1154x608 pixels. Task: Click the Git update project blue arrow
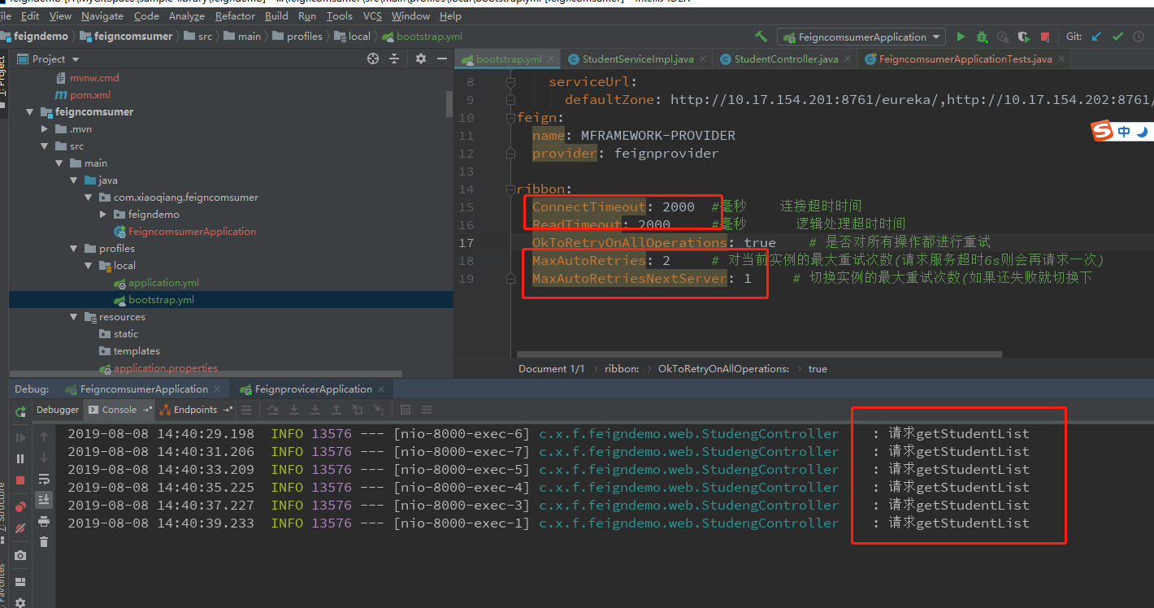(1097, 37)
